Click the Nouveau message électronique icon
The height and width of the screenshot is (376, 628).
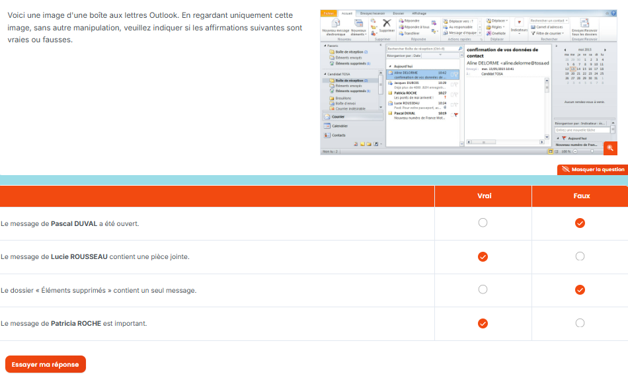336,23
